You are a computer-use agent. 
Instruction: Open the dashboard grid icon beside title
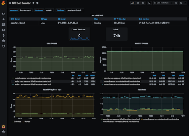click(x=10, y=3)
